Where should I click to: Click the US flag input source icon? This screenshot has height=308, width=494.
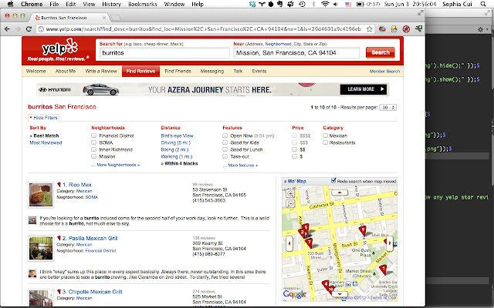(x=348, y=4)
